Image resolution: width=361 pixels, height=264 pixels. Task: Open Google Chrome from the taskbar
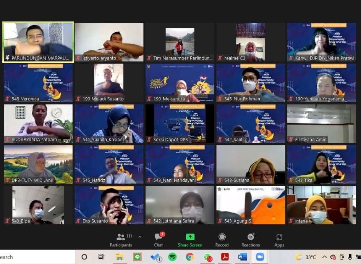[190, 257]
